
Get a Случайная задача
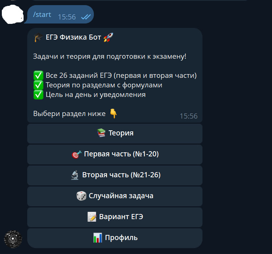click(x=115, y=196)
